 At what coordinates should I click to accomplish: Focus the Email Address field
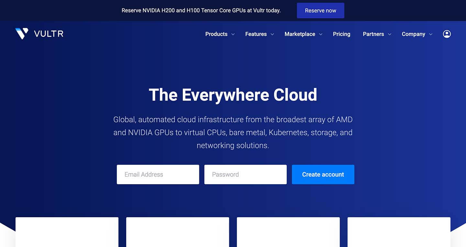(x=158, y=174)
